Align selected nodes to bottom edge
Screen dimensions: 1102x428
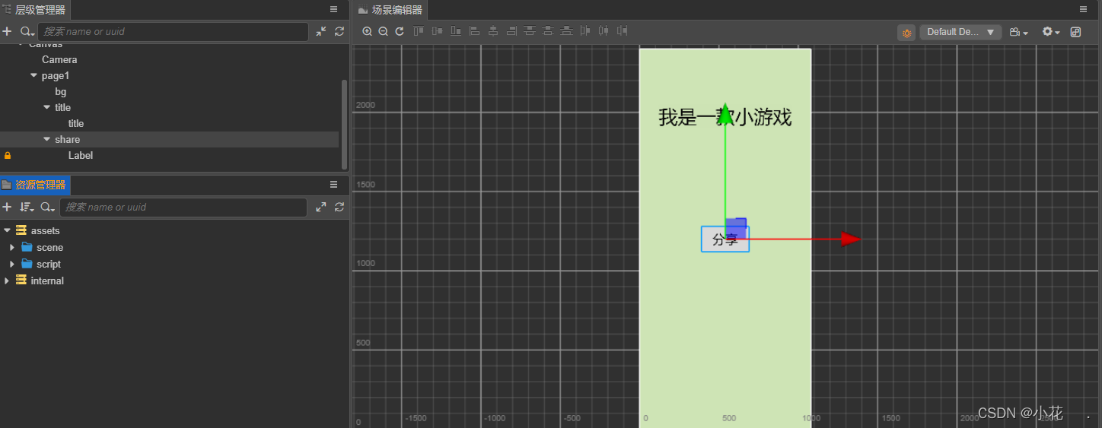(456, 31)
